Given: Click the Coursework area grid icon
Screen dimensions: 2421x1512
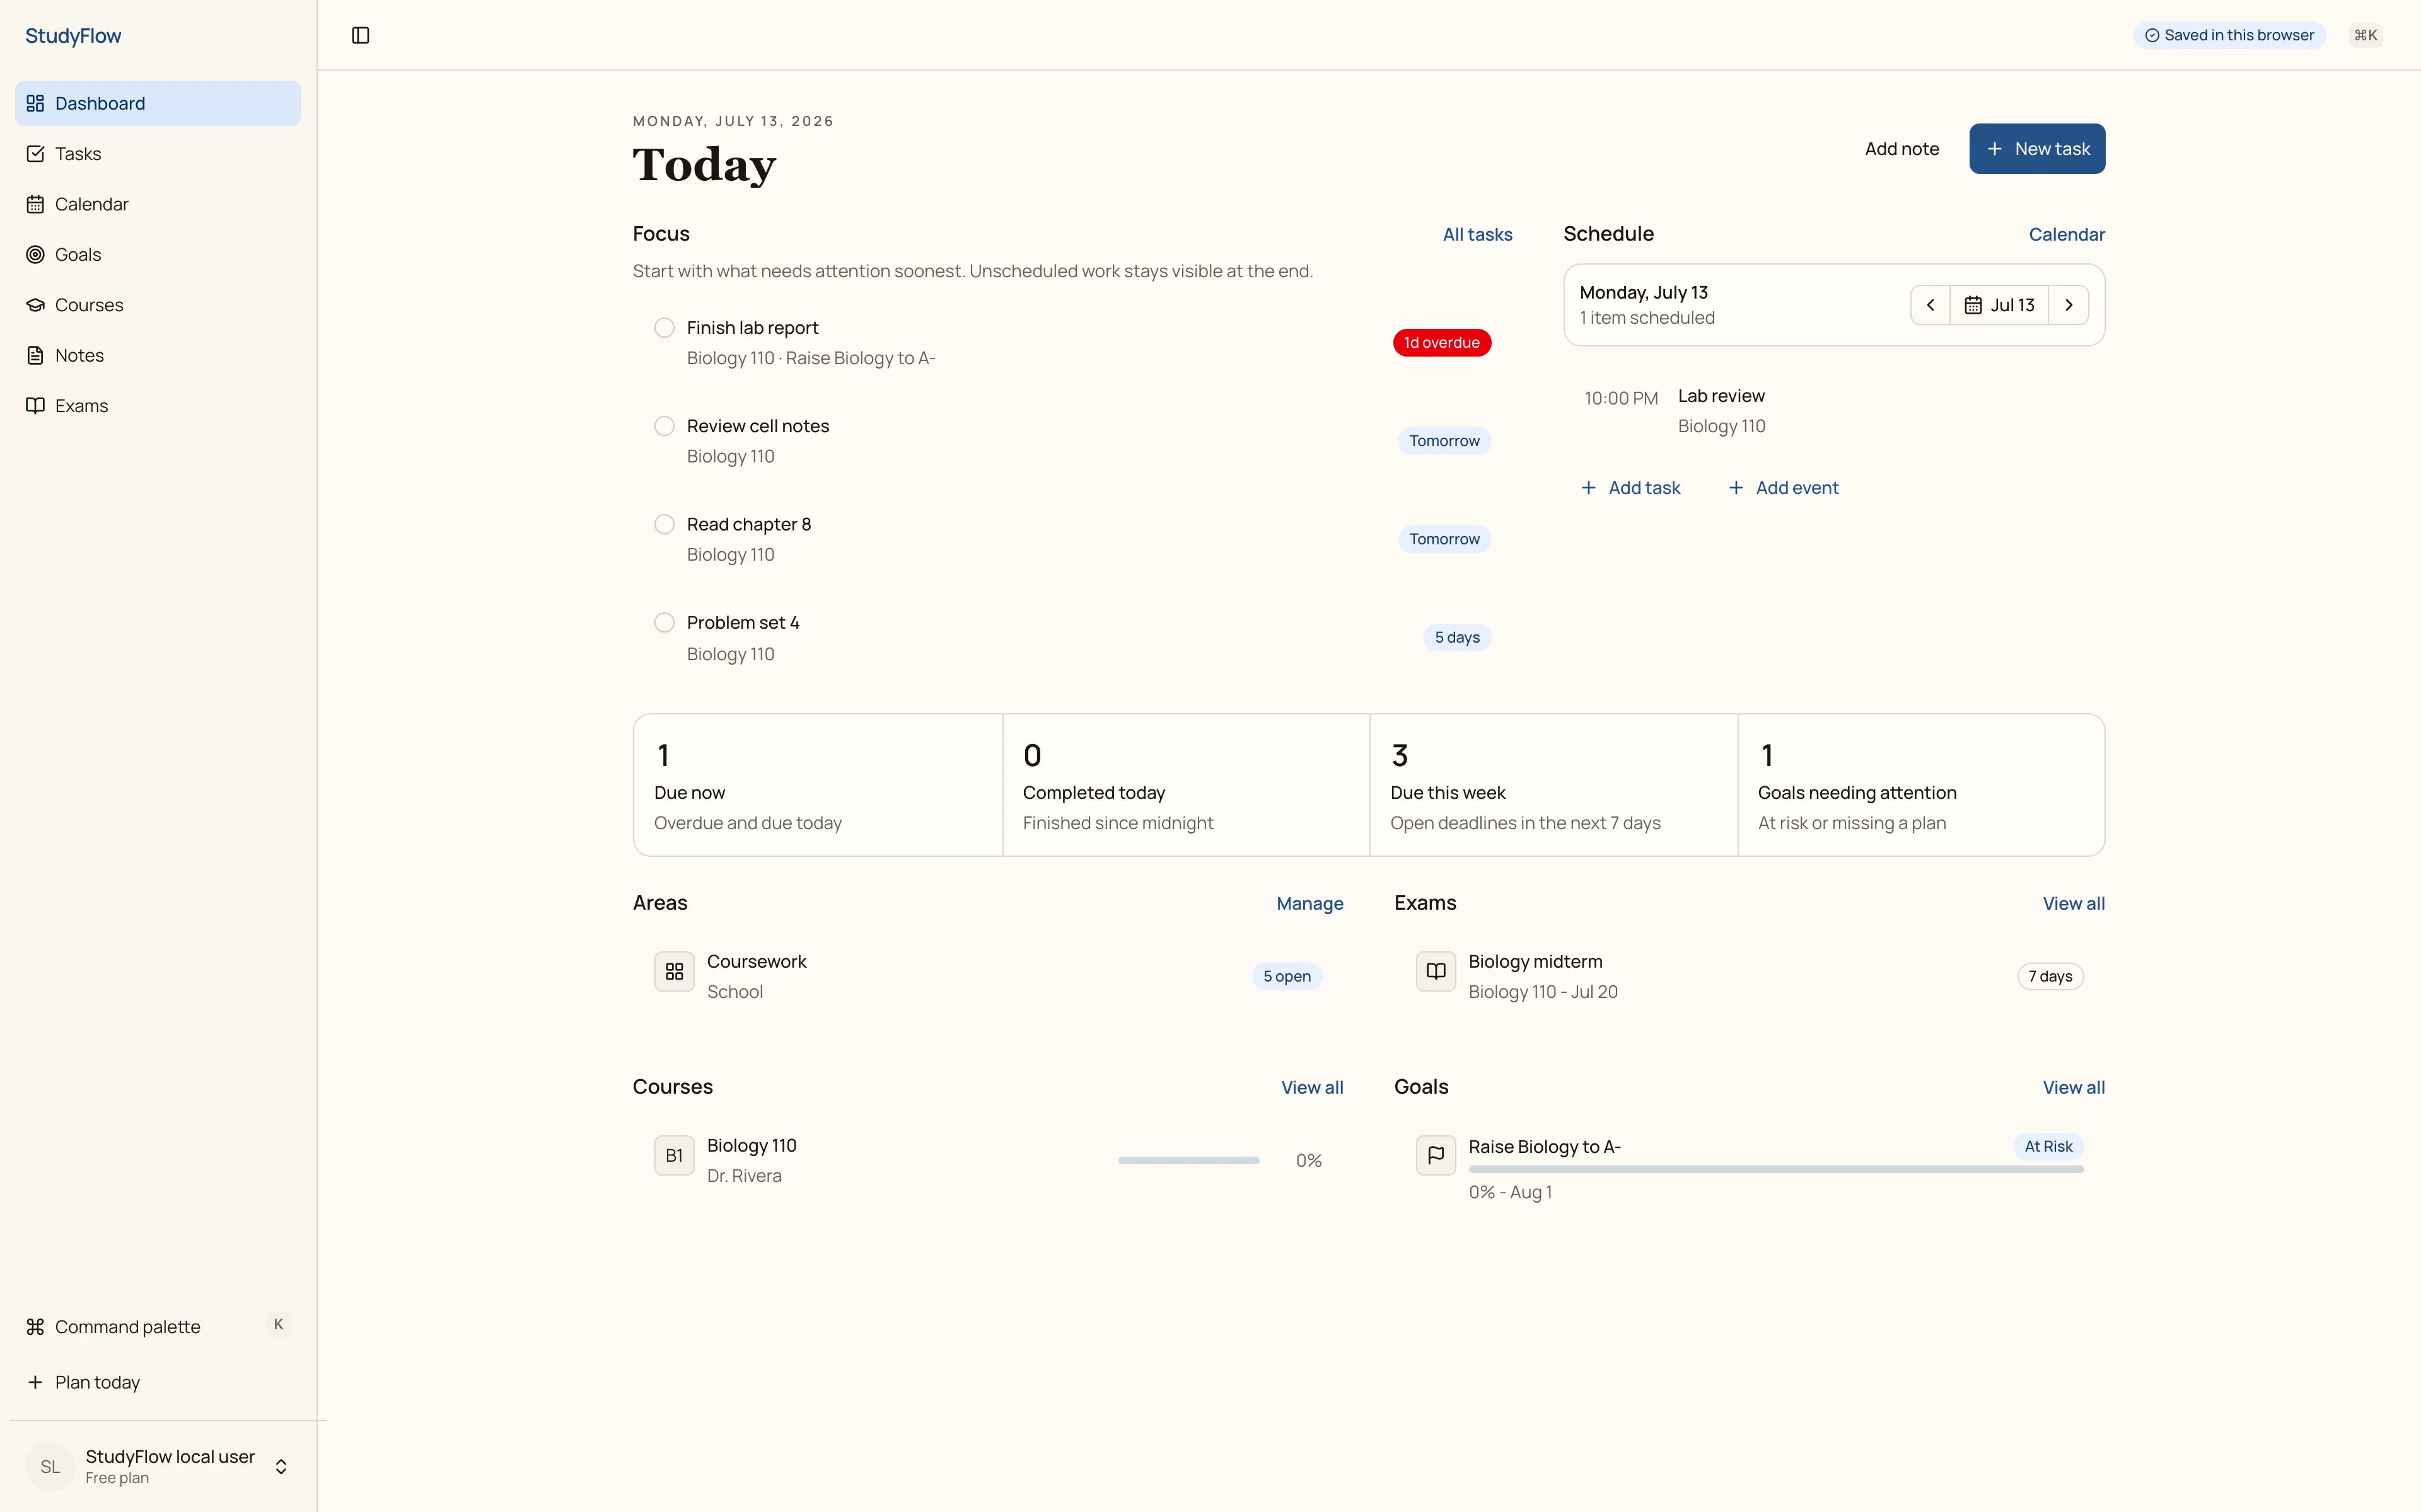Looking at the screenshot, I should (x=674, y=971).
